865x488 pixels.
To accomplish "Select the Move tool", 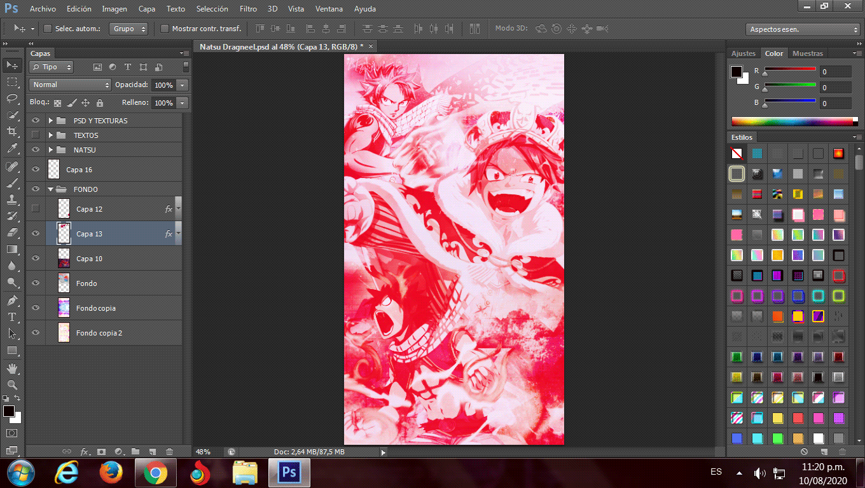I will (11, 65).
